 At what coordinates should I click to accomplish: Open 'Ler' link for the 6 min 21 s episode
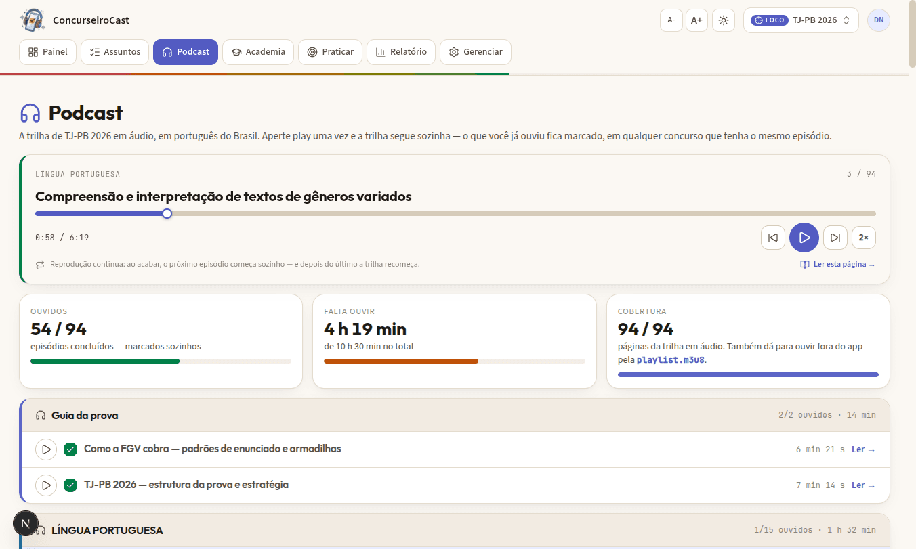point(863,449)
